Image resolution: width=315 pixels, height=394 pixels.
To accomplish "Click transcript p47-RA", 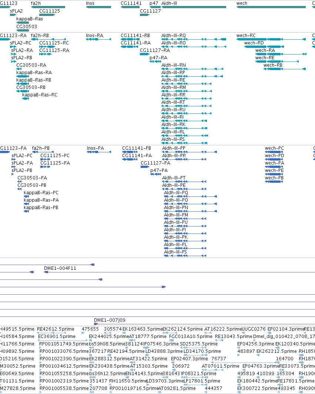I will 158,58.
